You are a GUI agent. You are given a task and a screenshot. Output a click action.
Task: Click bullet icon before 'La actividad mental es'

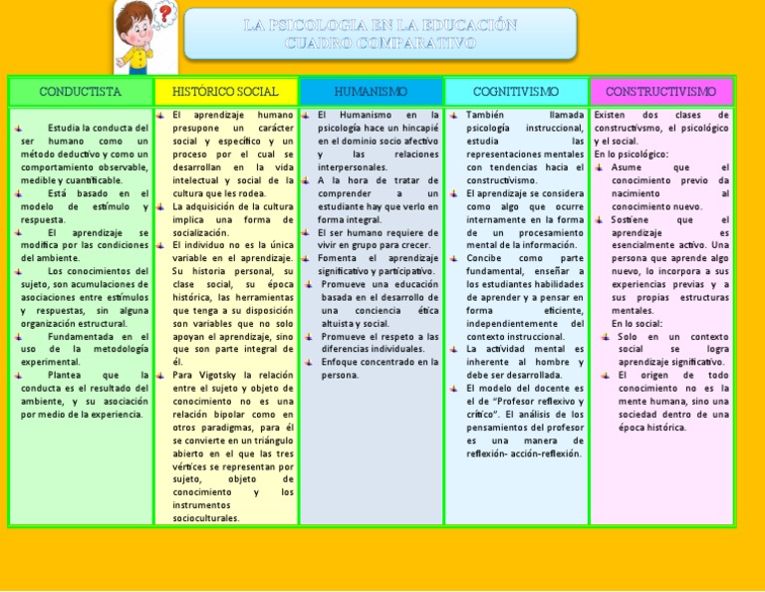point(454,350)
